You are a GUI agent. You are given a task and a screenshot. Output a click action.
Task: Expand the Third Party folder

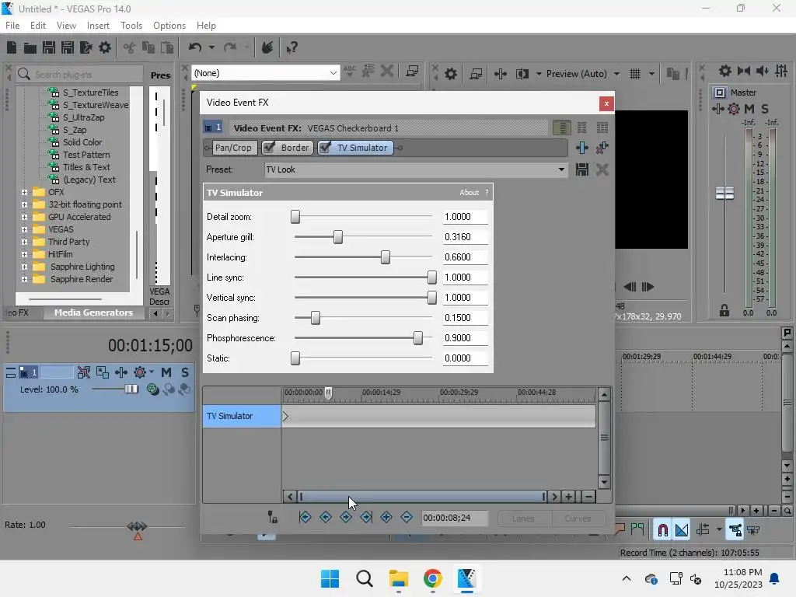click(24, 243)
